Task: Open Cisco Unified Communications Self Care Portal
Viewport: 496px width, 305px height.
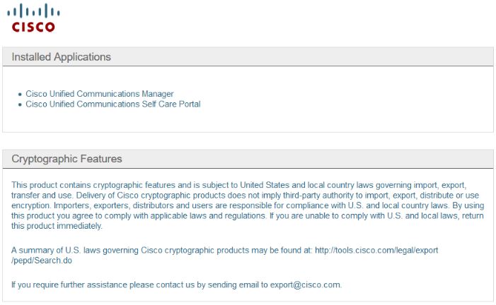Action: 113,104
